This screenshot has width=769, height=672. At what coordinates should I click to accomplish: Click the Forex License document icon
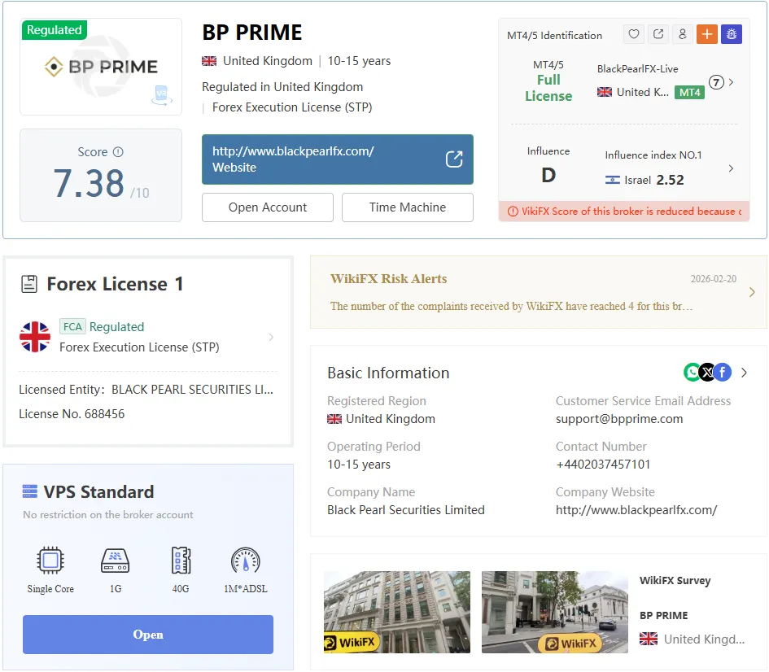[29, 284]
